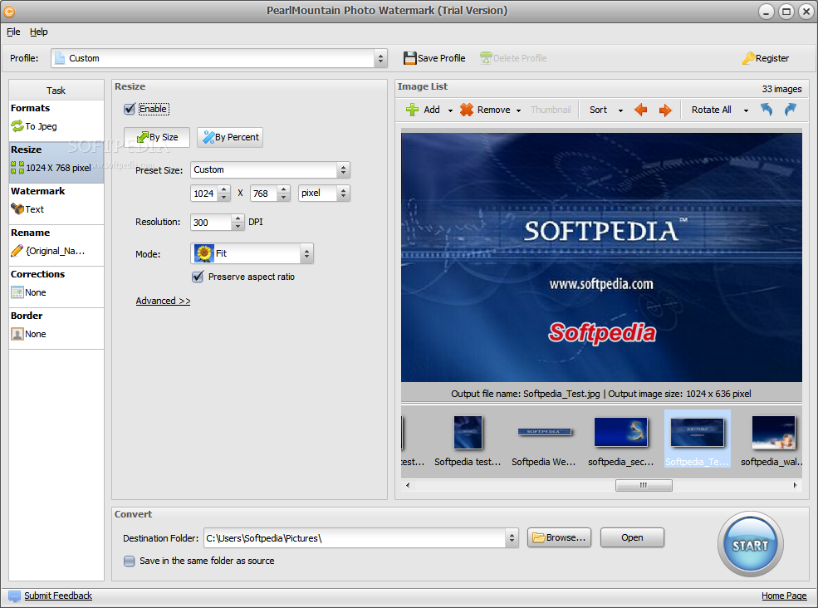This screenshot has height=608, width=818.
Task: Click the orange X Remove icon
Action: 467,110
